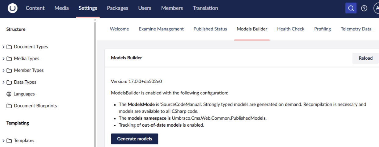Select Media Types in the tree

coord(27,59)
